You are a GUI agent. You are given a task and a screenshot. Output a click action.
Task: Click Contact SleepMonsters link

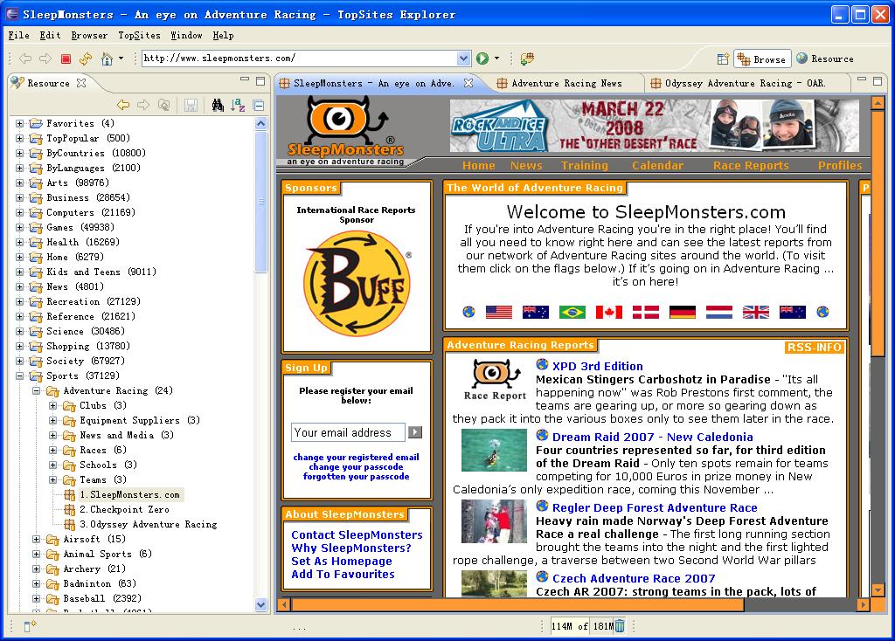(x=357, y=535)
